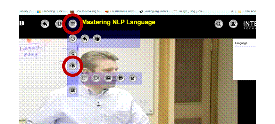Screen dimensions: 275x124
Task: Select the grid layout view icon
Action: 84,78
